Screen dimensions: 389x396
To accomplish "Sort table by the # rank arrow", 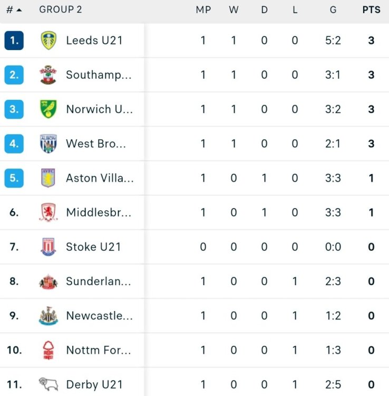I will pyautogui.click(x=14, y=10).
